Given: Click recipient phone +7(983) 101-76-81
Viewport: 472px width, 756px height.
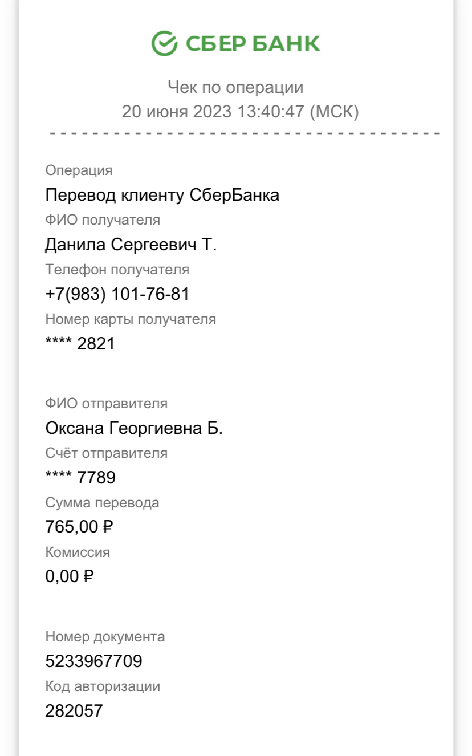Looking at the screenshot, I should (x=117, y=294).
